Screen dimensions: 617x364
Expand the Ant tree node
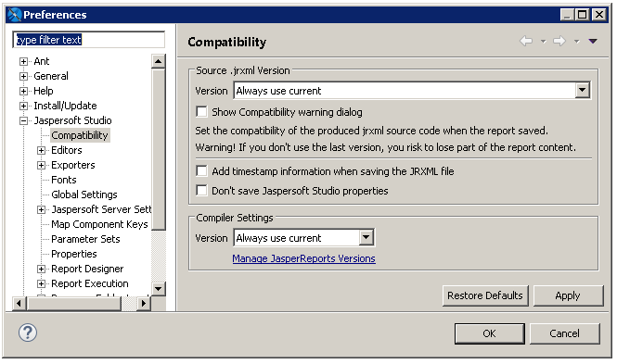pos(23,62)
